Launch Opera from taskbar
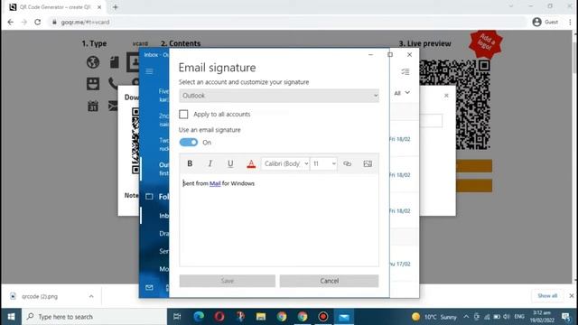 click(219, 317)
